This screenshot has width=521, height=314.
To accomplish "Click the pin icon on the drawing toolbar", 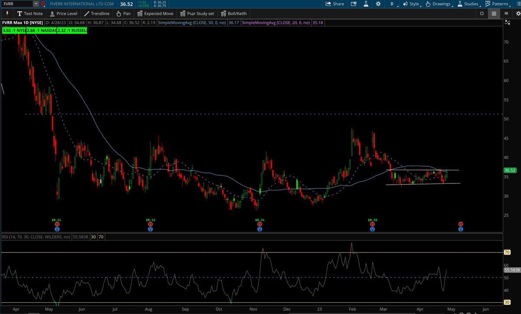I will pos(7,13).
